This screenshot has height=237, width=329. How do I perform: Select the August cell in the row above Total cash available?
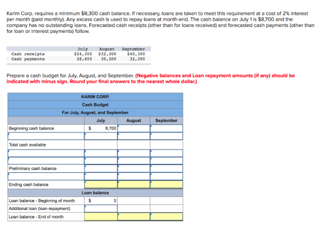point(134,136)
